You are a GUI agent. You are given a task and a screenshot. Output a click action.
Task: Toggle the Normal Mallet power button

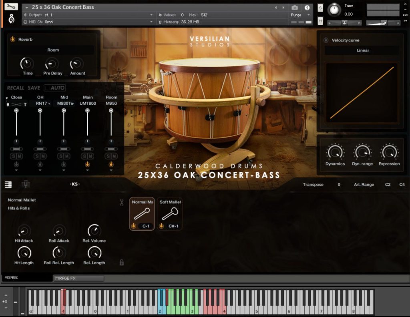coord(134,225)
